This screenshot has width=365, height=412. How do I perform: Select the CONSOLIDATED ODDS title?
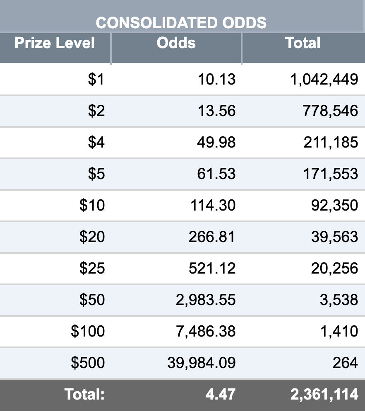[x=181, y=23]
